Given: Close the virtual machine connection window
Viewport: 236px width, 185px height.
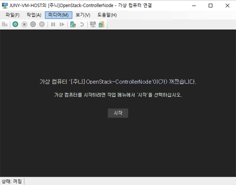Looking at the screenshot, I should tap(228, 6).
